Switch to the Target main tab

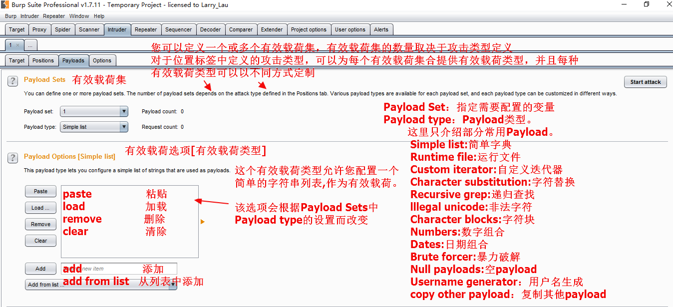point(16,29)
